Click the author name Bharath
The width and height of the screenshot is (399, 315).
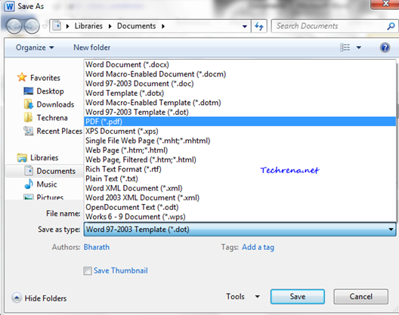pos(97,247)
